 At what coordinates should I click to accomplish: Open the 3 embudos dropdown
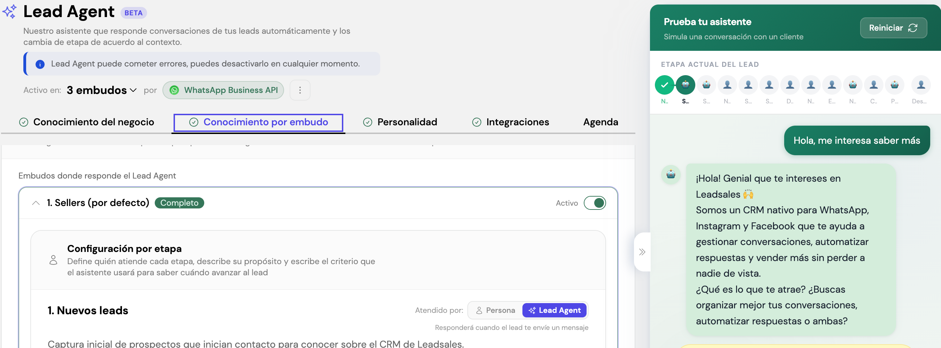(x=101, y=90)
